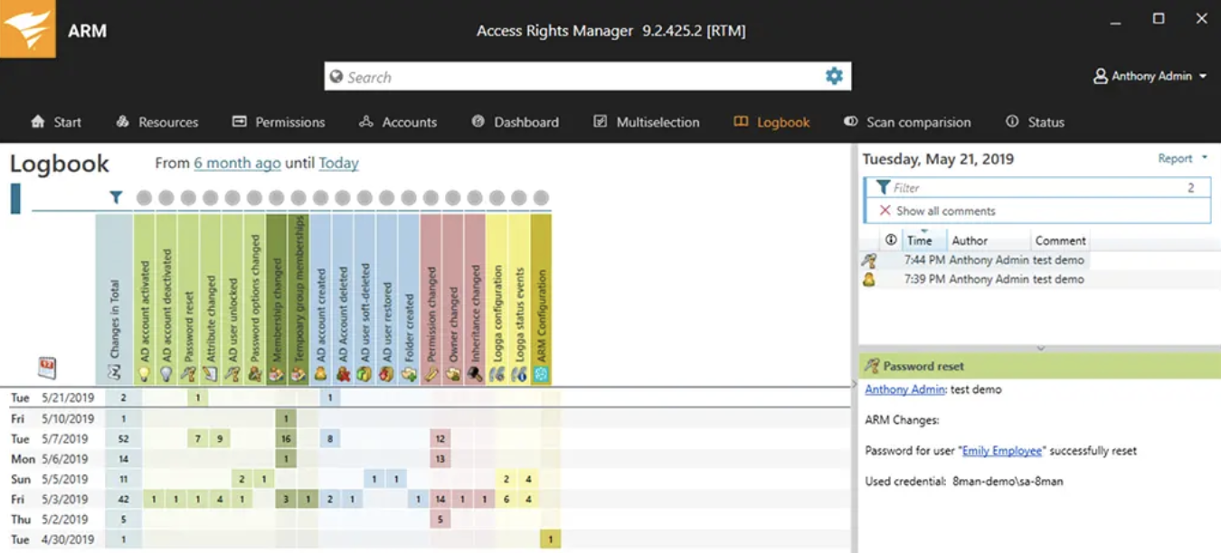The width and height of the screenshot is (1221, 553).
Task: Open the Status tab
Action: coord(1036,122)
